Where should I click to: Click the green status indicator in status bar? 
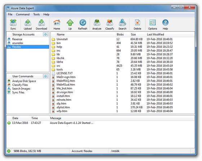(x=9, y=151)
